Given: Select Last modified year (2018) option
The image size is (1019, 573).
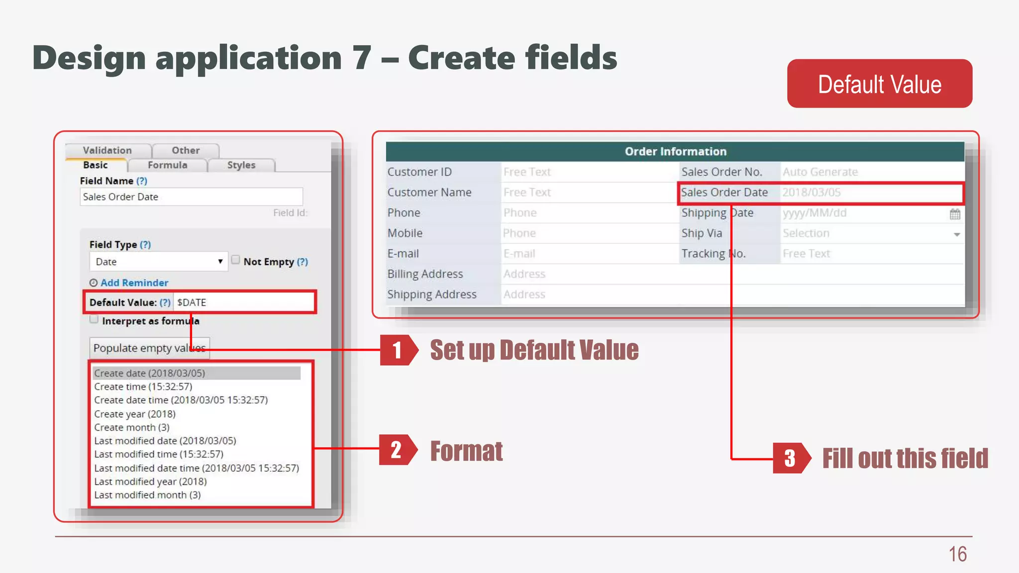Looking at the screenshot, I should coord(197,481).
